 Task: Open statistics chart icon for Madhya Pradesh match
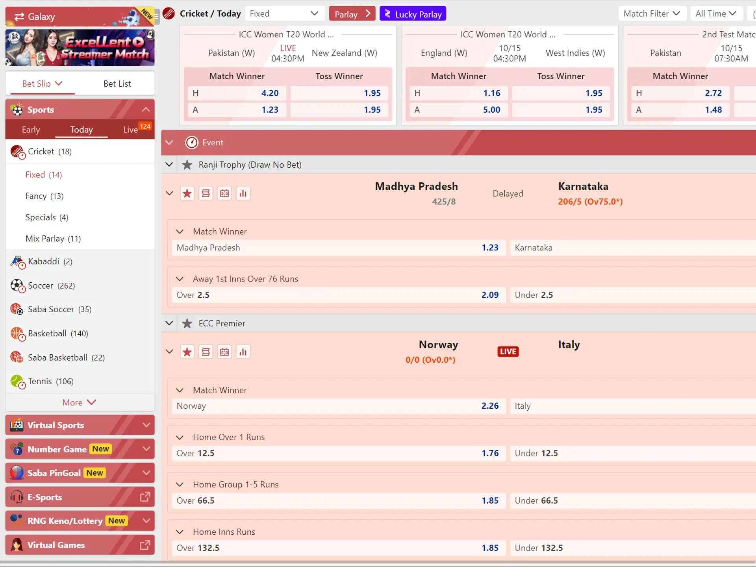[243, 193]
